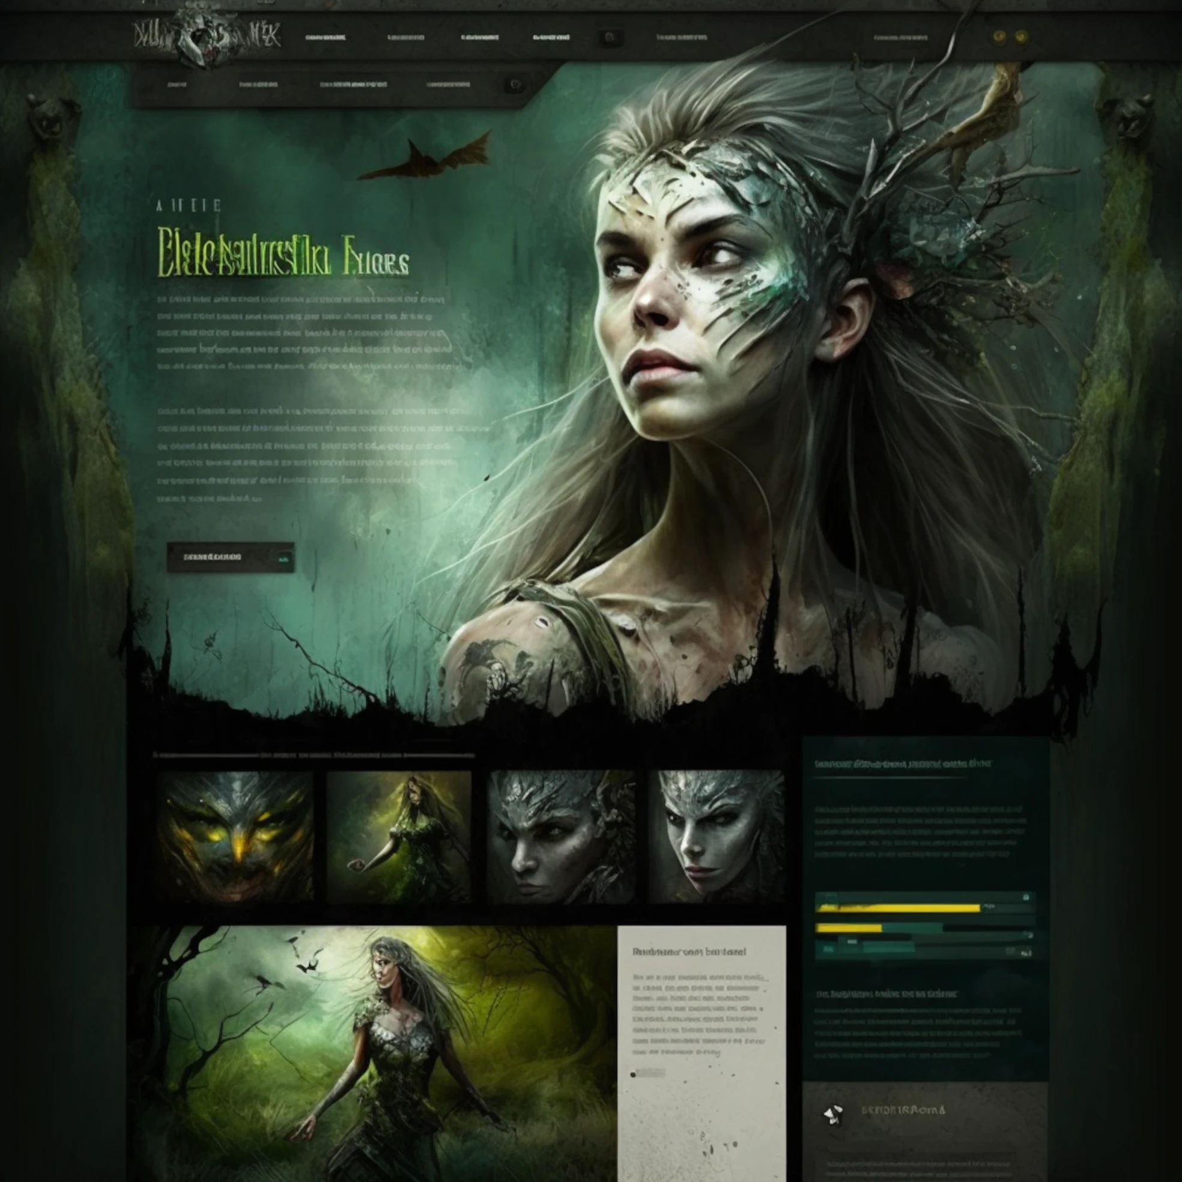The image size is (1182, 1182).
Task: Click the small teal arrow on the hero button
Action: pyautogui.click(x=283, y=558)
